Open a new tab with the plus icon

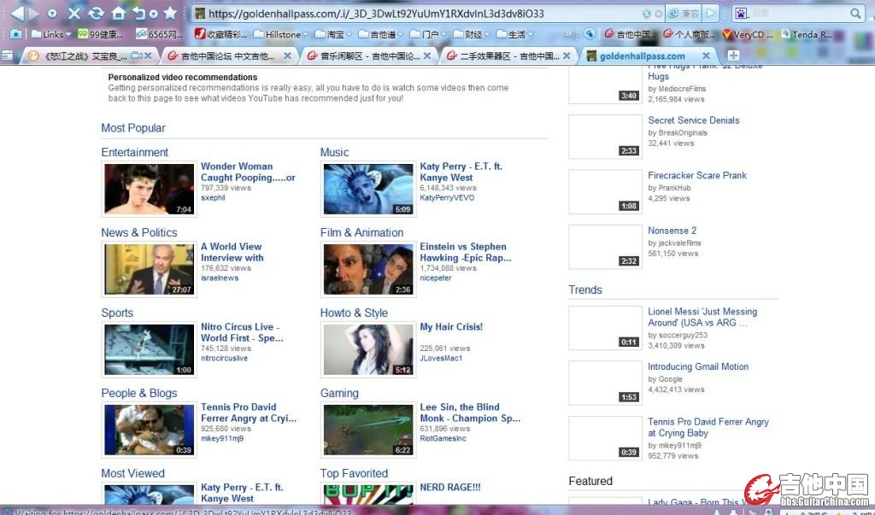coord(733,56)
